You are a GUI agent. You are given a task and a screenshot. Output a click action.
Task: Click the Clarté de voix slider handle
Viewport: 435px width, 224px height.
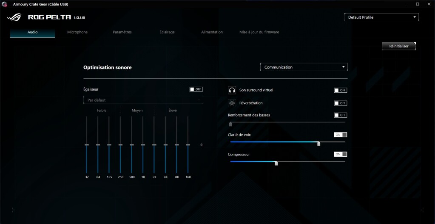coord(319,144)
